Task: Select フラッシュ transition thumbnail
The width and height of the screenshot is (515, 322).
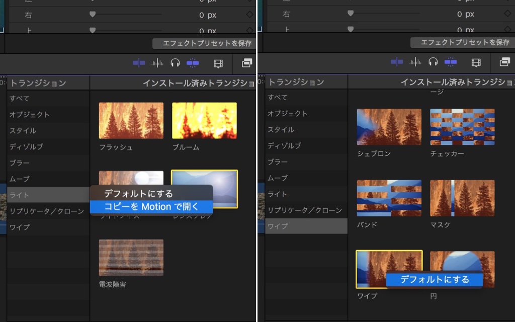Action: pyautogui.click(x=131, y=120)
